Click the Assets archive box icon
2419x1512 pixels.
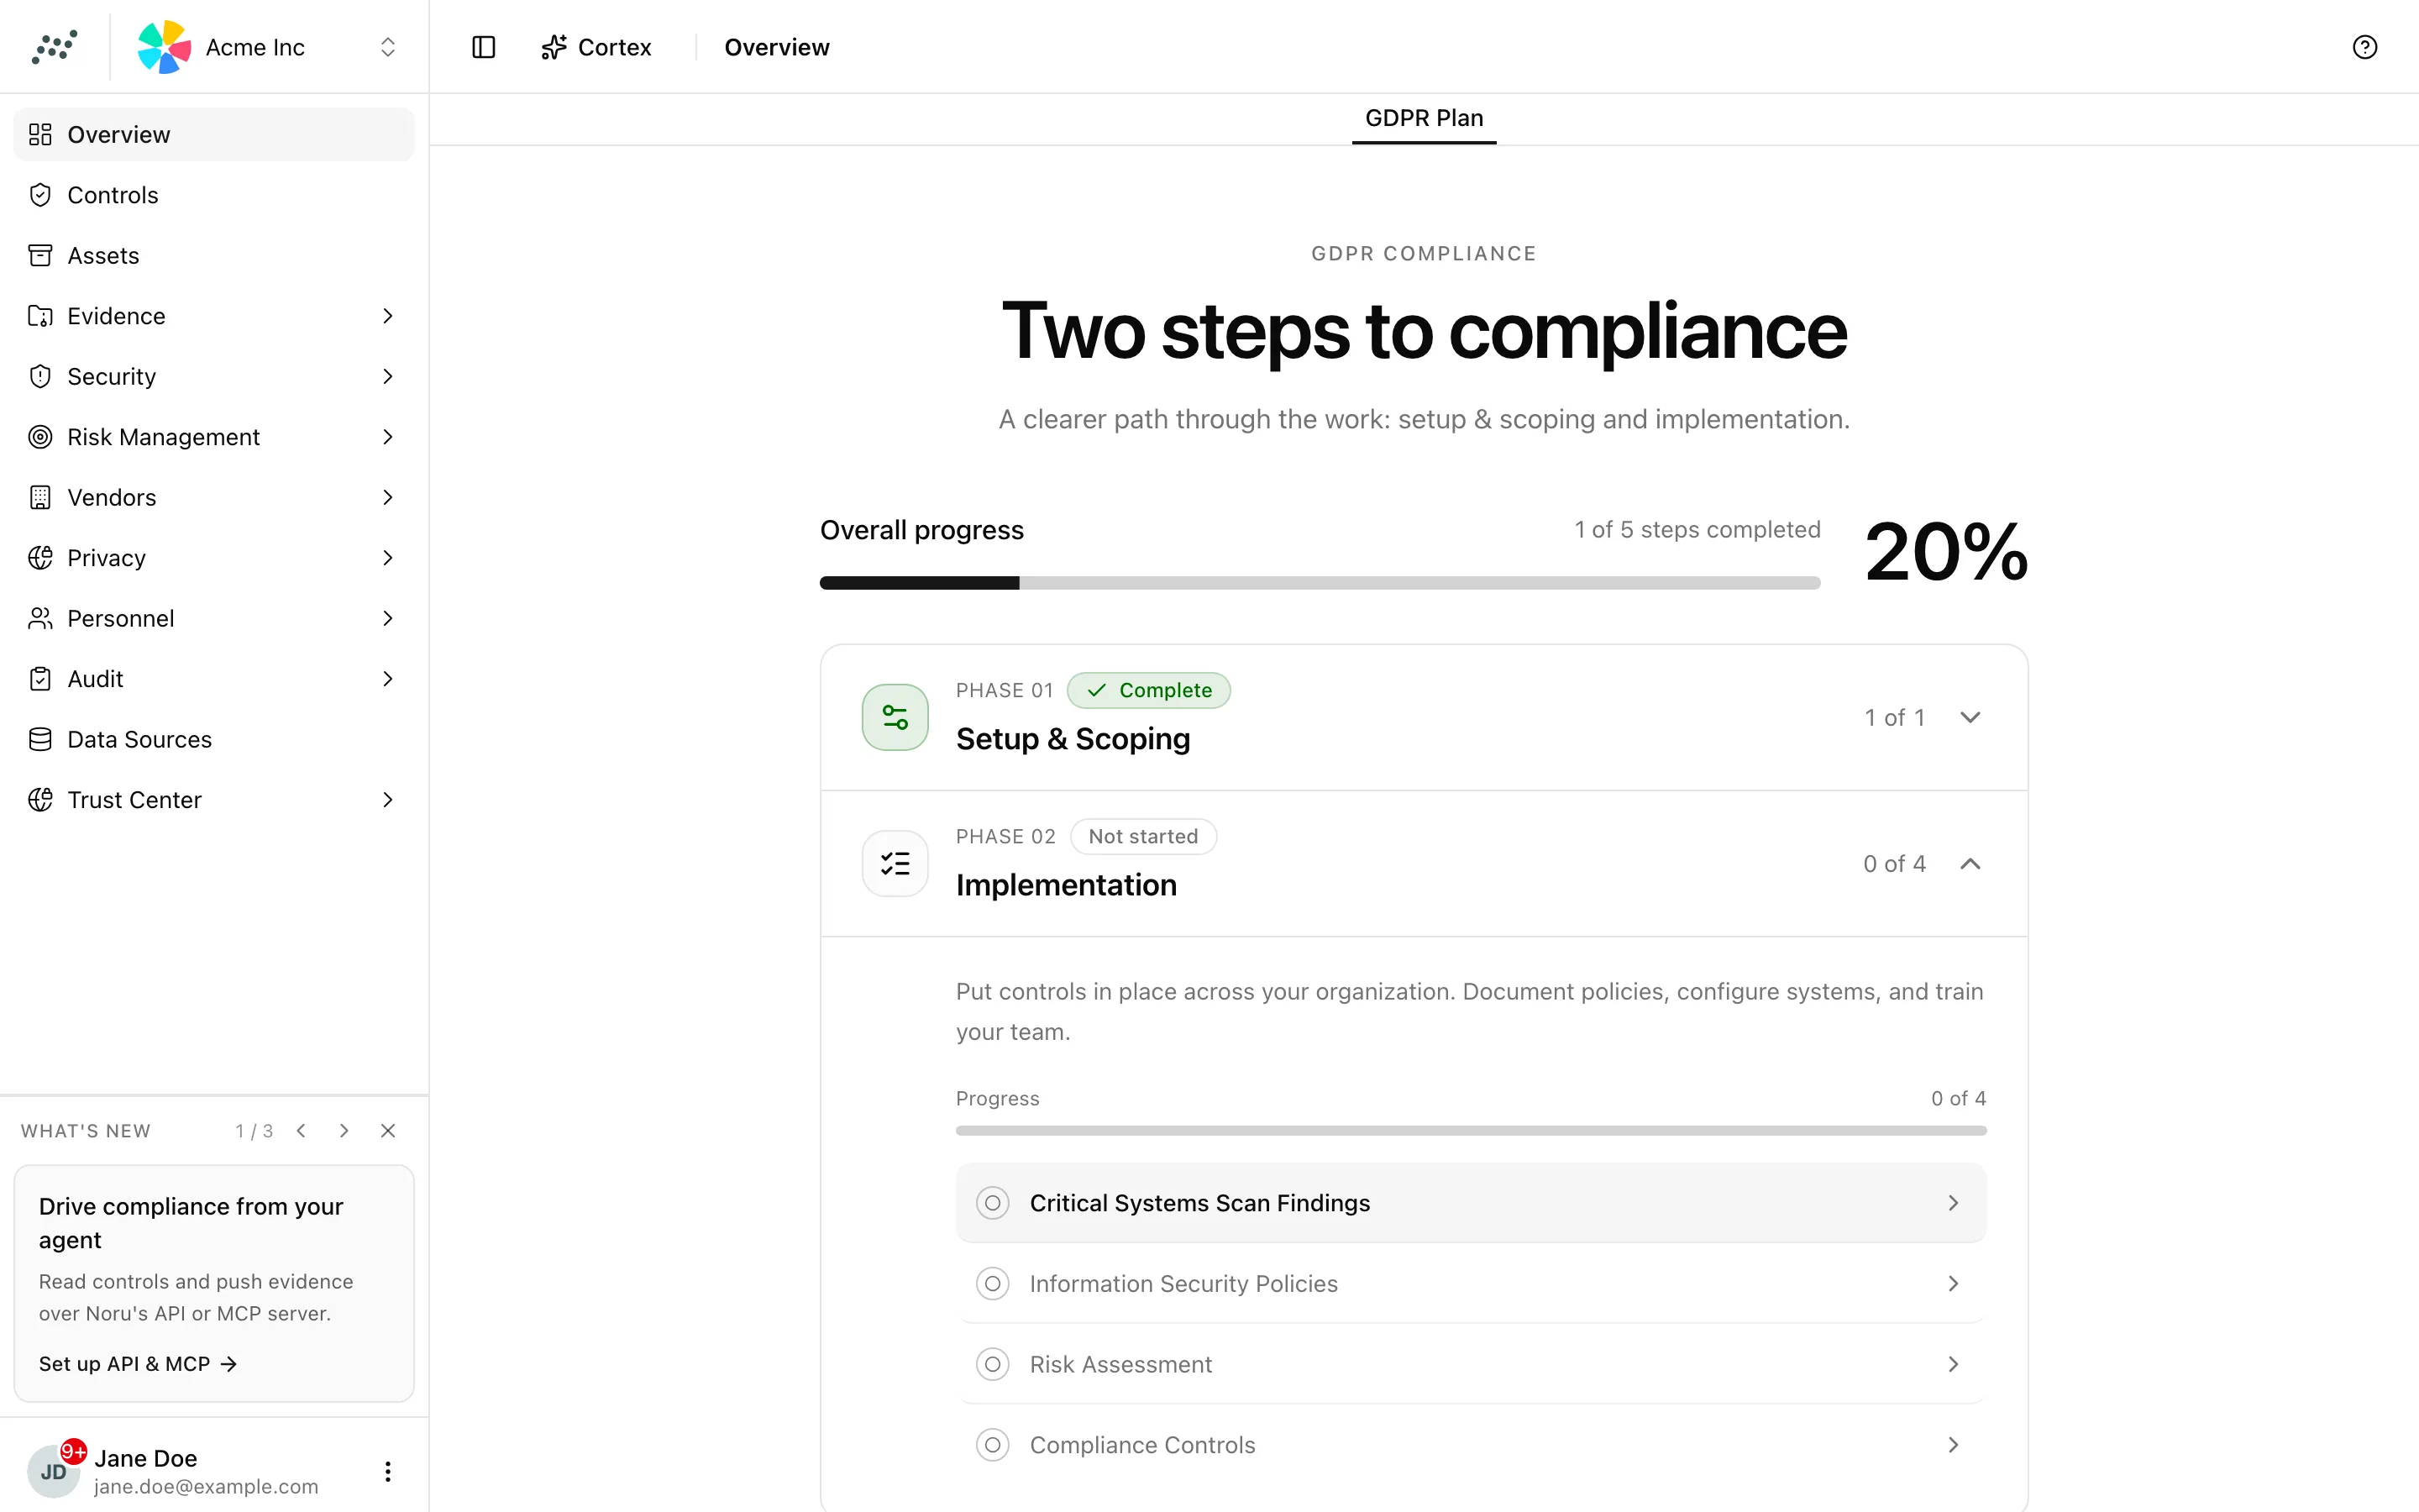click(40, 255)
